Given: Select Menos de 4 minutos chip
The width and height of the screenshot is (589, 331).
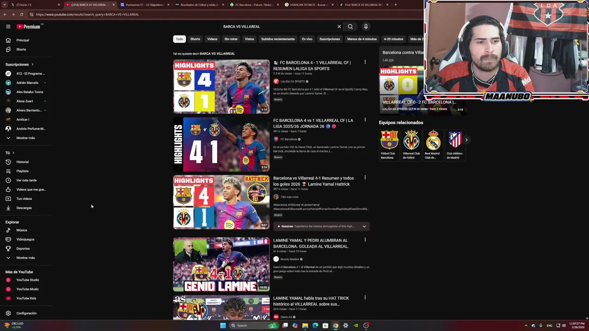Looking at the screenshot, I should pyautogui.click(x=362, y=39).
